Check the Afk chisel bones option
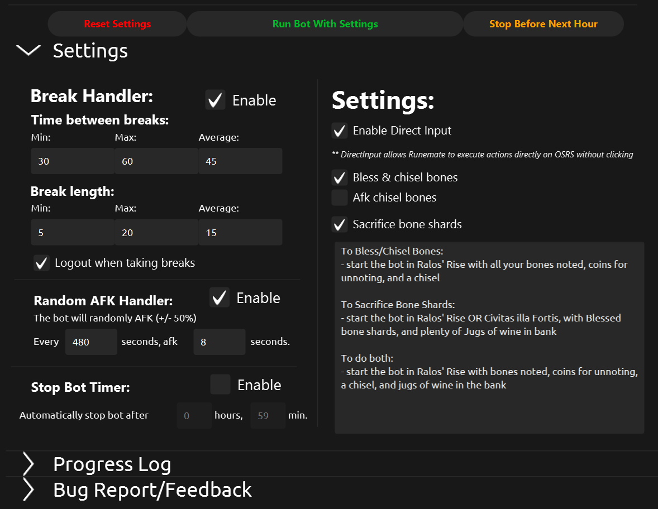 pos(340,198)
